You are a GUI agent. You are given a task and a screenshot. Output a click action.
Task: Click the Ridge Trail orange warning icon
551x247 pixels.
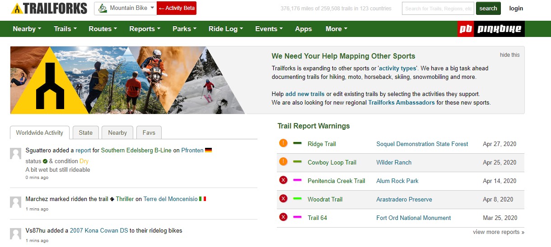coord(283,144)
